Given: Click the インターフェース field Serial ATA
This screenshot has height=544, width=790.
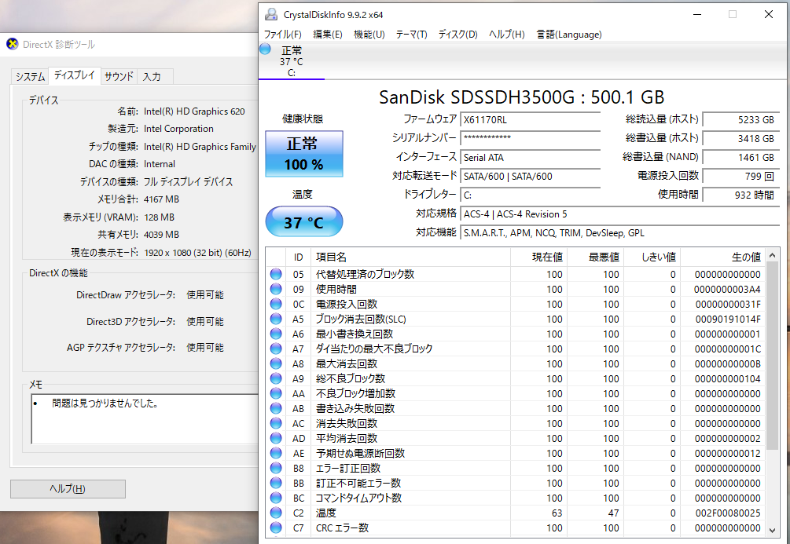Looking at the screenshot, I should tap(530, 158).
